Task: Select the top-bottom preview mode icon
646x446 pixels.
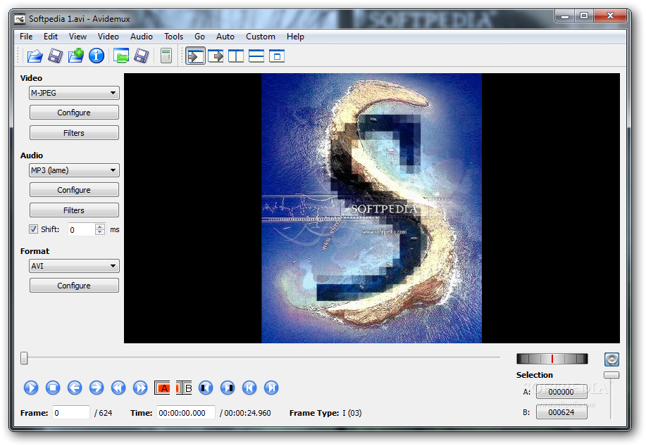Action: click(256, 56)
